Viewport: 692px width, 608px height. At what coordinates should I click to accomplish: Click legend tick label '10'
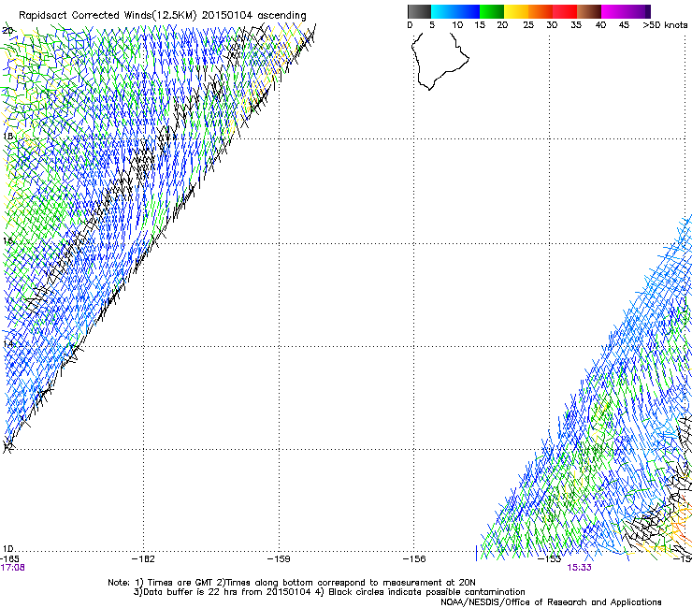pos(457,25)
